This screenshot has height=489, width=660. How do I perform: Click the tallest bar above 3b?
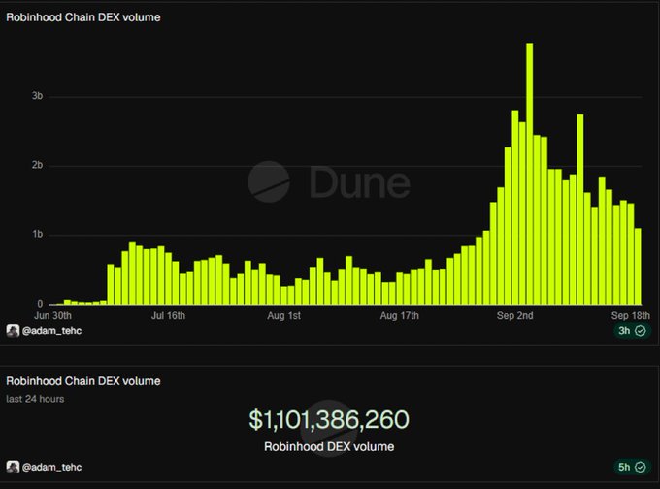pos(530,174)
